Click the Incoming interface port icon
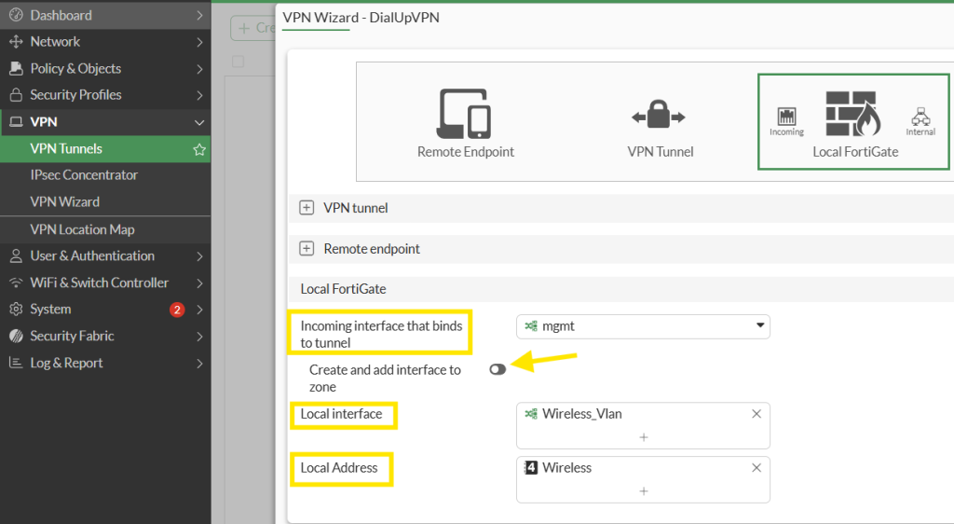954x524 pixels. pos(786,117)
